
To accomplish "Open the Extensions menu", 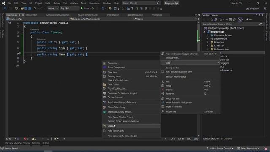I will click(x=94, y=3).
